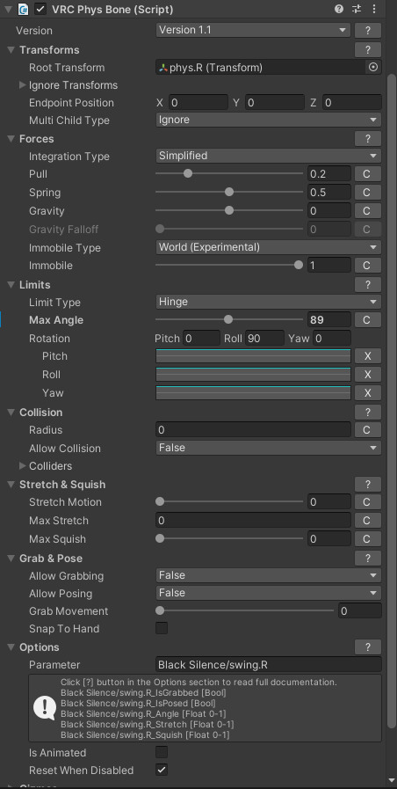Click the Roll curve preview
The width and height of the screenshot is (397, 789).
tap(253, 375)
